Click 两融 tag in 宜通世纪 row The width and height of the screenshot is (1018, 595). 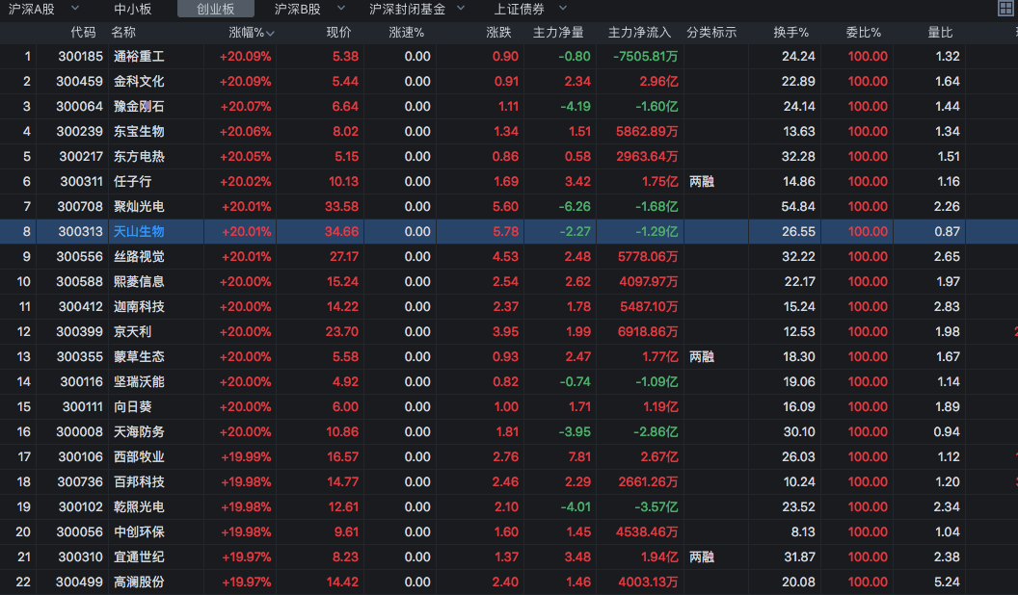[x=702, y=557]
